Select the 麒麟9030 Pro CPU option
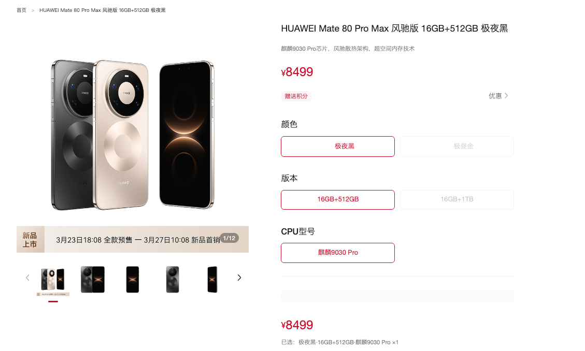This screenshot has height=351, width=585. click(x=338, y=253)
